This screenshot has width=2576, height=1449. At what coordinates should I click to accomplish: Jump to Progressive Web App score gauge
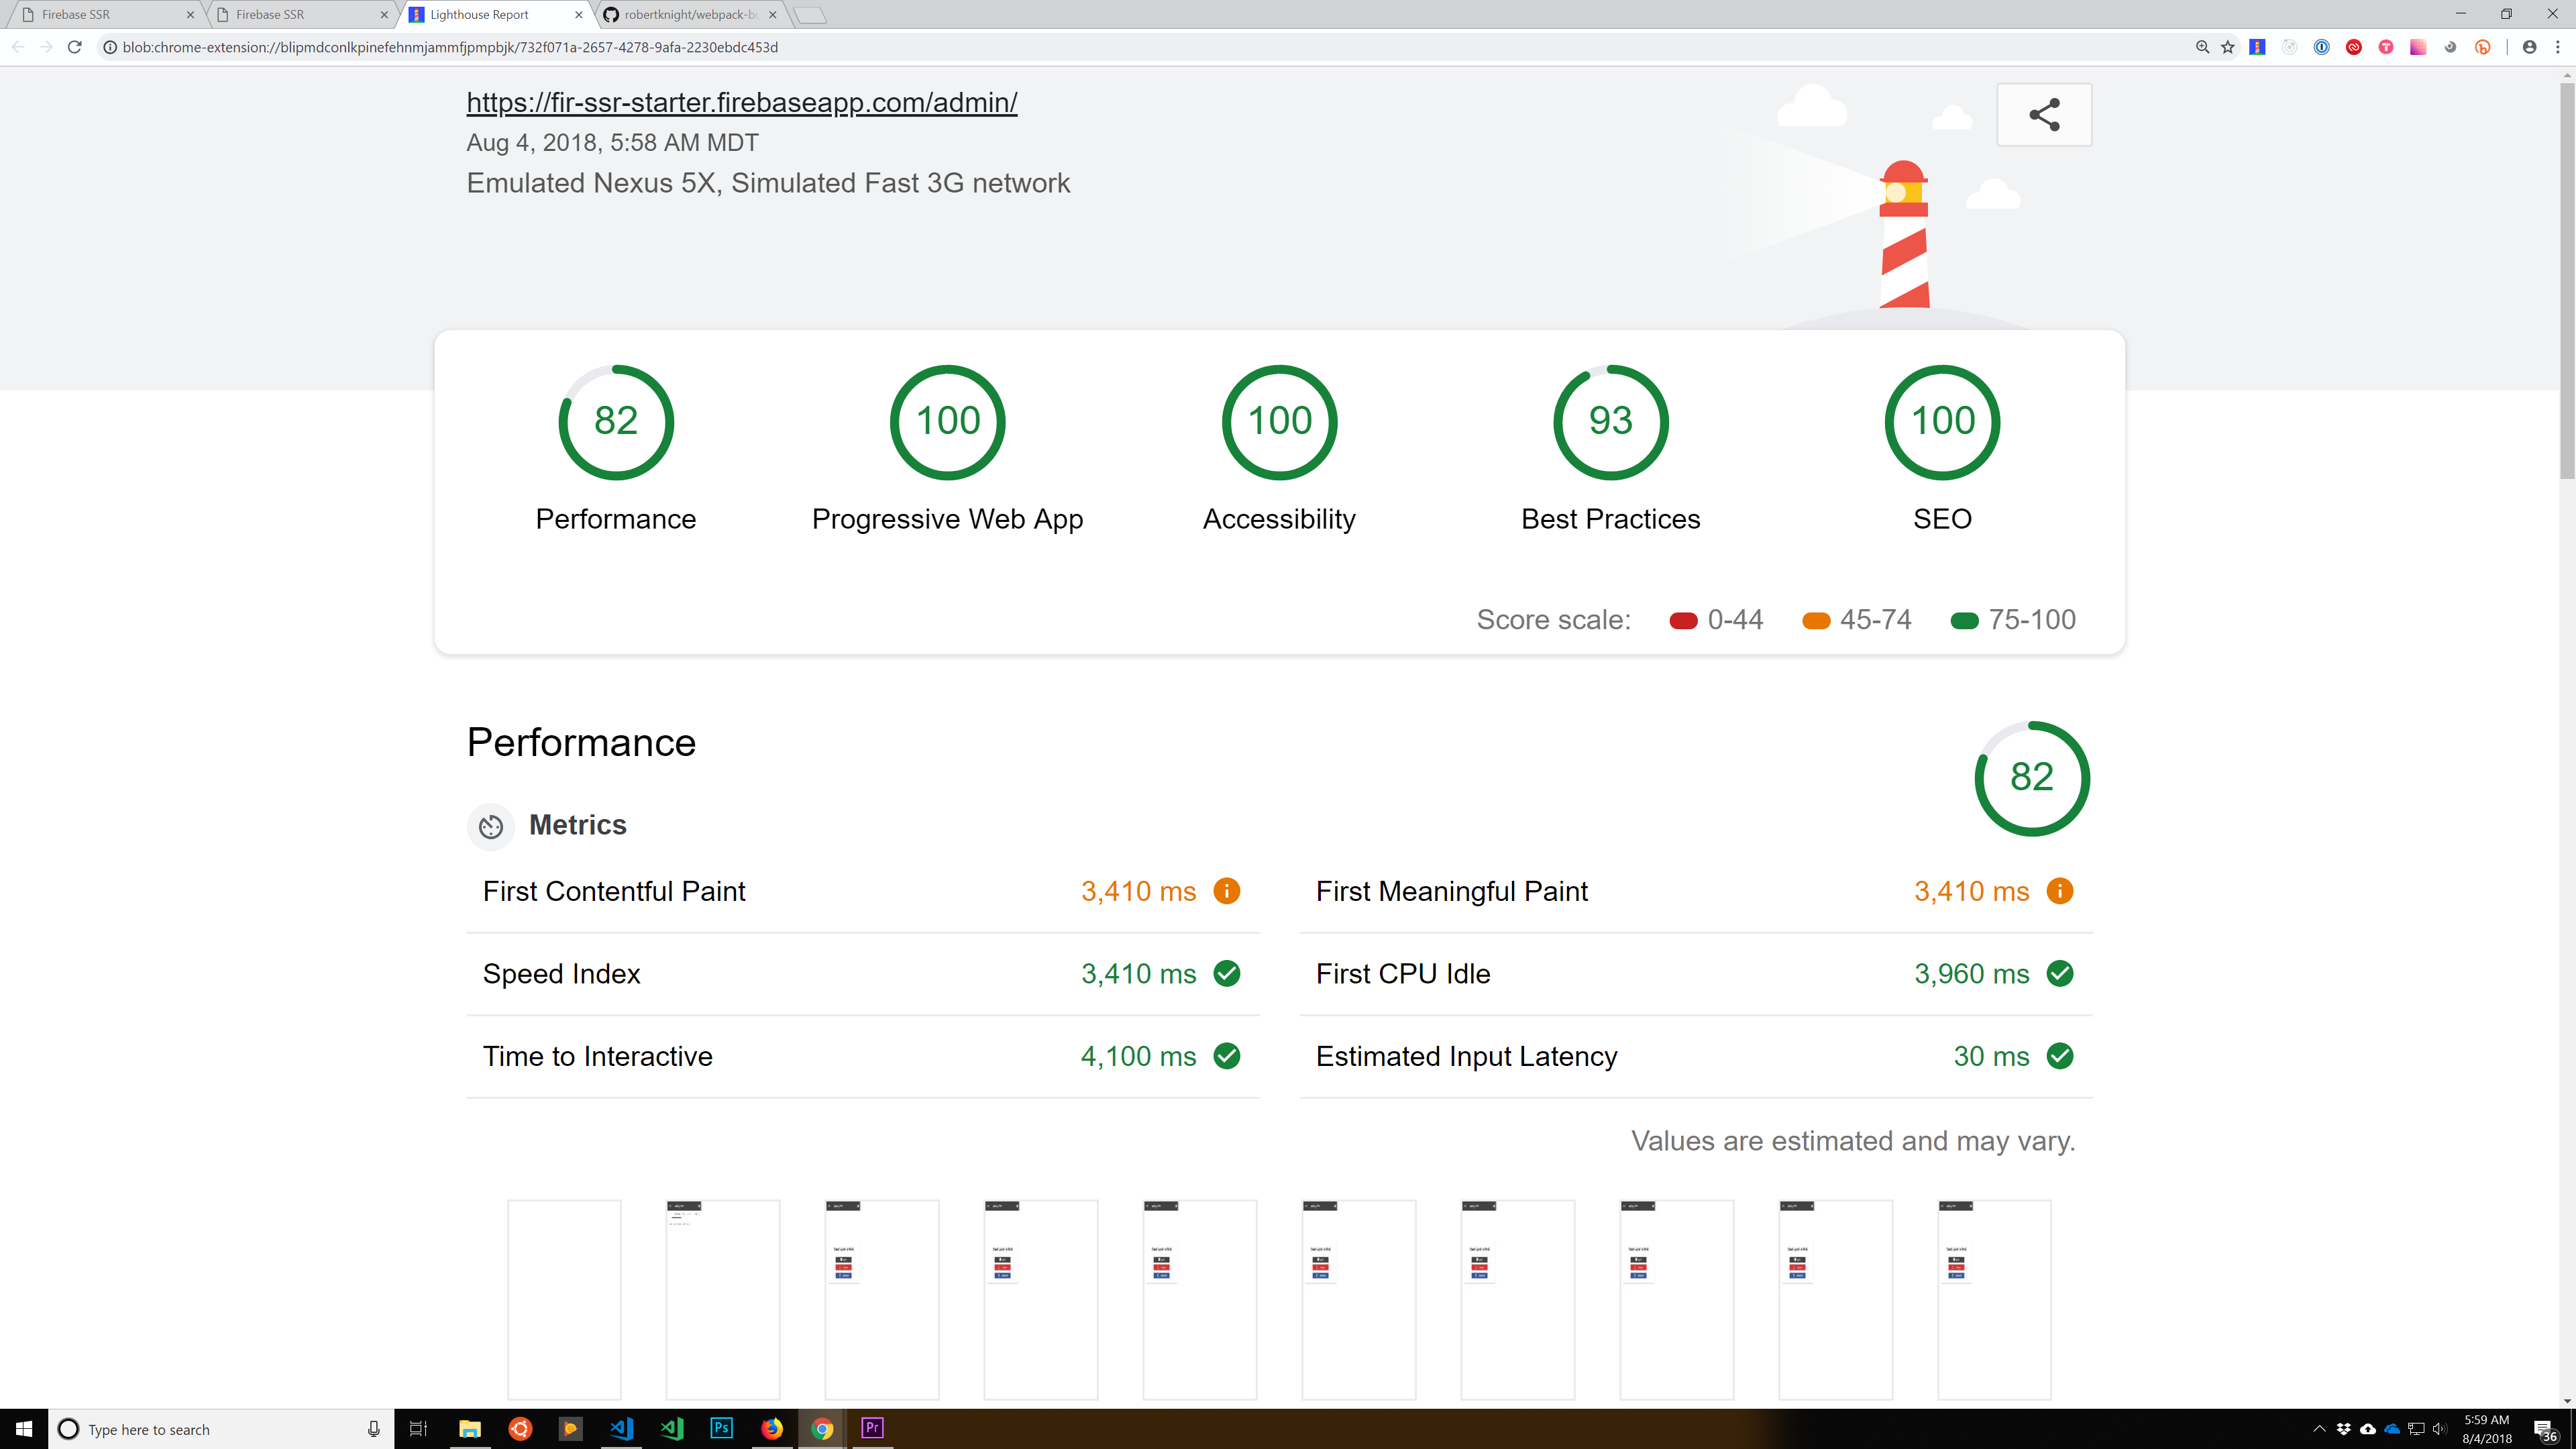point(948,421)
